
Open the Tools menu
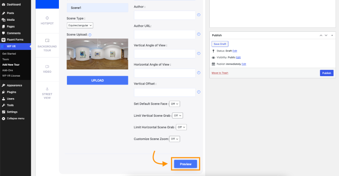tap(10, 105)
